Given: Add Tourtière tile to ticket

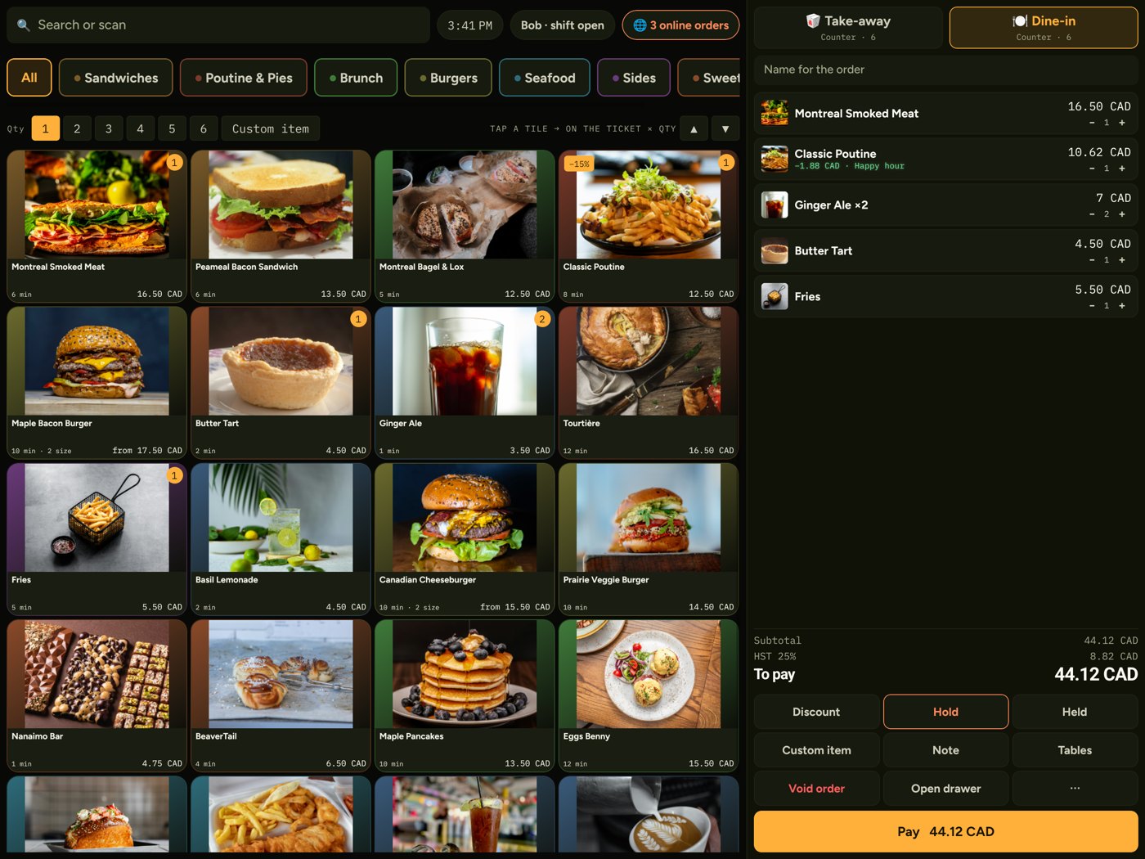Looking at the screenshot, I should (649, 383).
